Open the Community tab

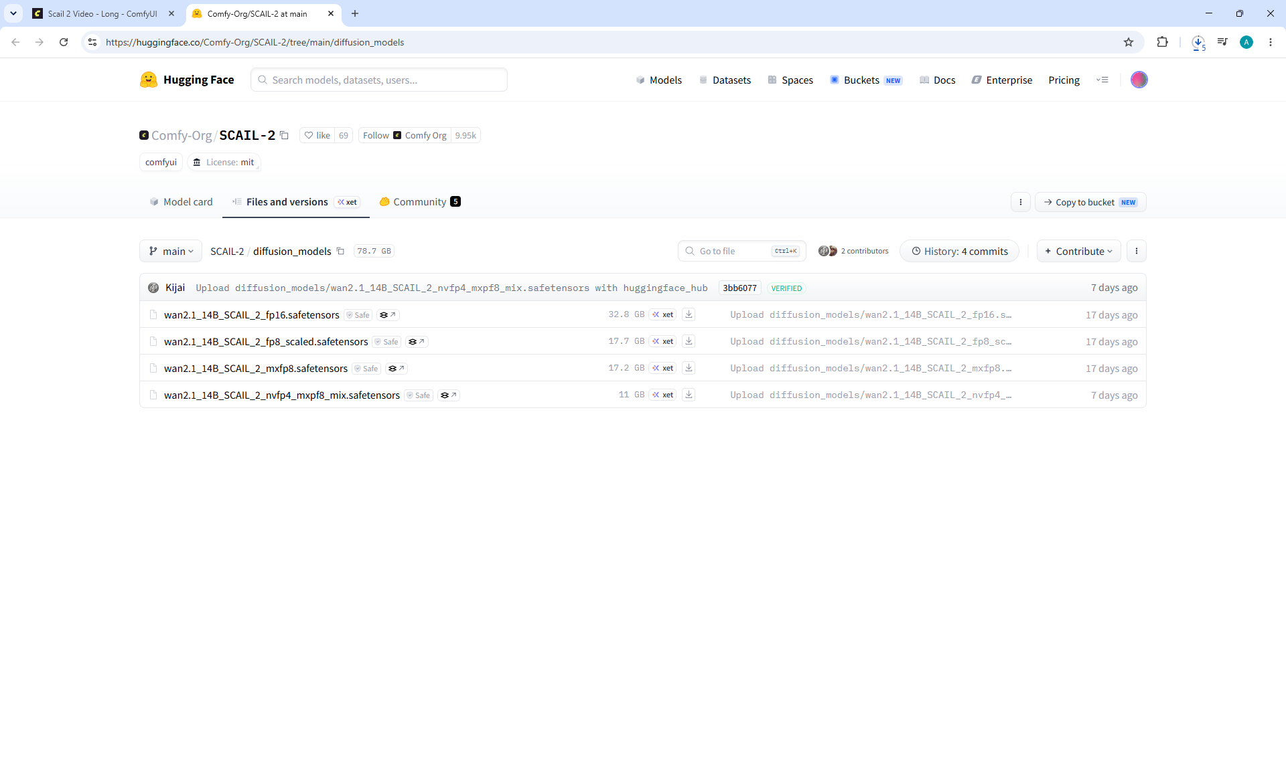(x=420, y=202)
